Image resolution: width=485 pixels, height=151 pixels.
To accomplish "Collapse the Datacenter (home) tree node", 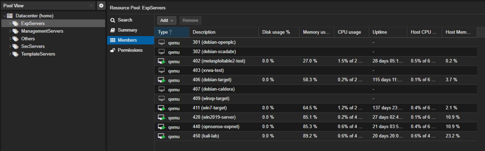I will (4, 16).
